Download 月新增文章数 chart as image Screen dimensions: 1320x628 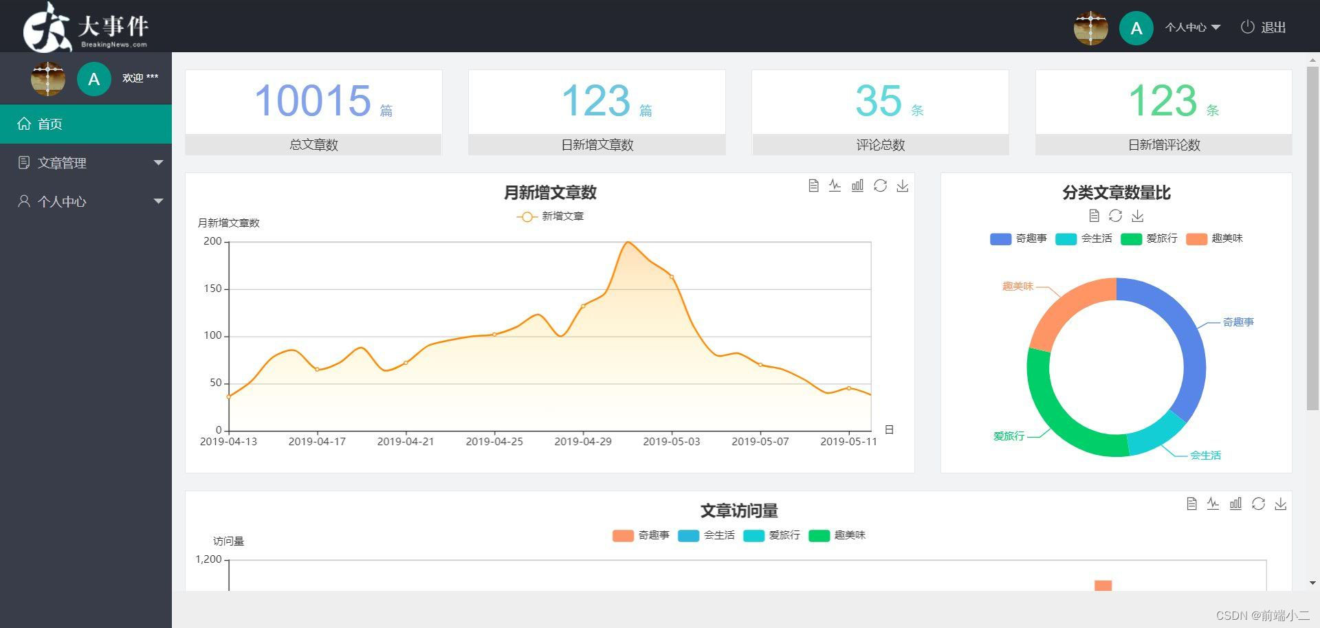click(x=903, y=186)
